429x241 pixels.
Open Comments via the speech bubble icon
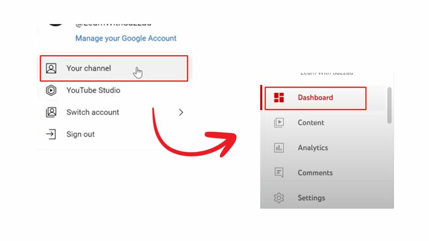point(278,172)
